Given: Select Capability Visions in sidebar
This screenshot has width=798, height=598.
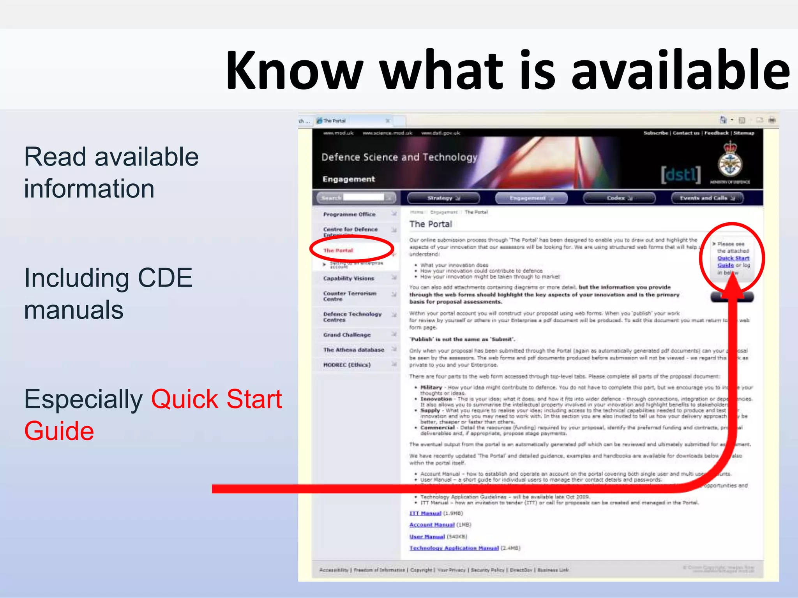Looking at the screenshot, I should 348,278.
